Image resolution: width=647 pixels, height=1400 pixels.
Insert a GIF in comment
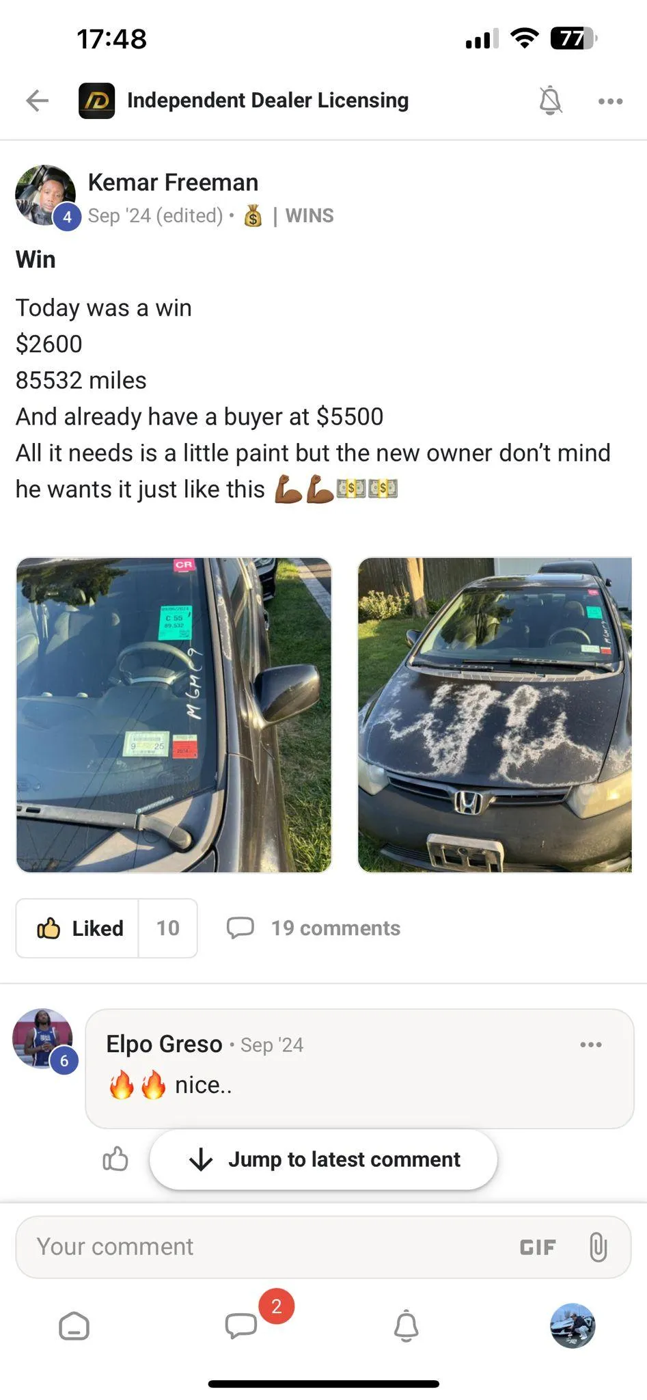pyautogui.click(x=538, y=1248)
